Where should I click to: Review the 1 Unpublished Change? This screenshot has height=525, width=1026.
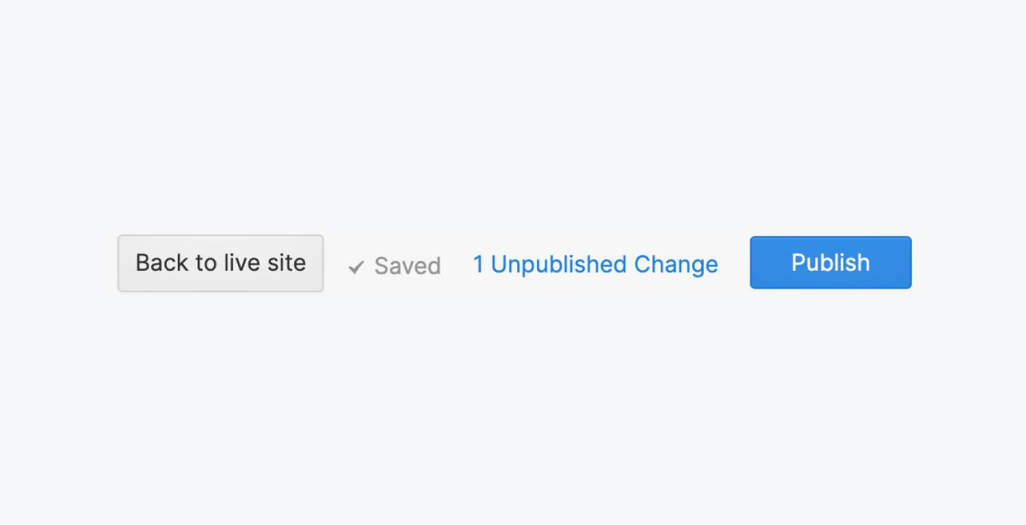[595, 265]
